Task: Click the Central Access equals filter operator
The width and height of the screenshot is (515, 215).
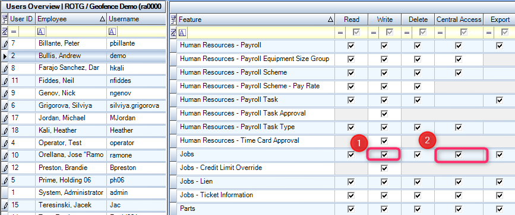Action: pyautogui.click(x=440, y=33)
